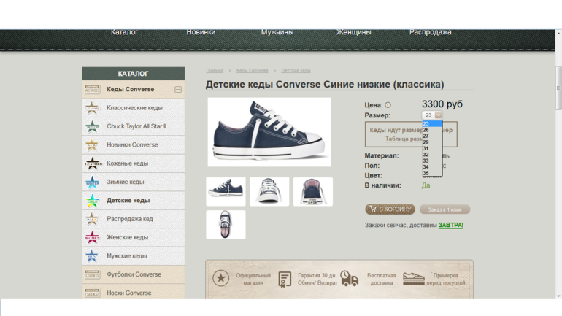Click the Sale star icon for Распродажа кед

(x=92, y=219)
